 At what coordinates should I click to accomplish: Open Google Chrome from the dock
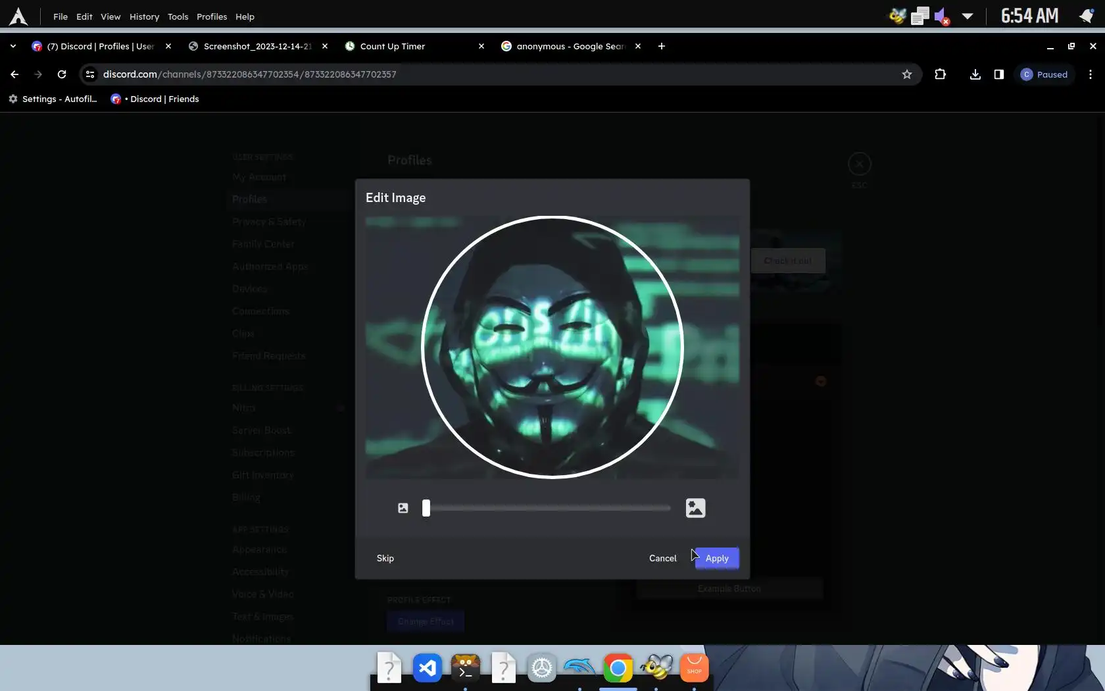coord(618,668)
